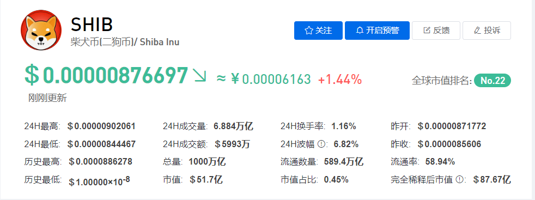Click the SHIB Shiba Inu coin logo
This screenshot has height=200, width=535.
pos(41,31)
